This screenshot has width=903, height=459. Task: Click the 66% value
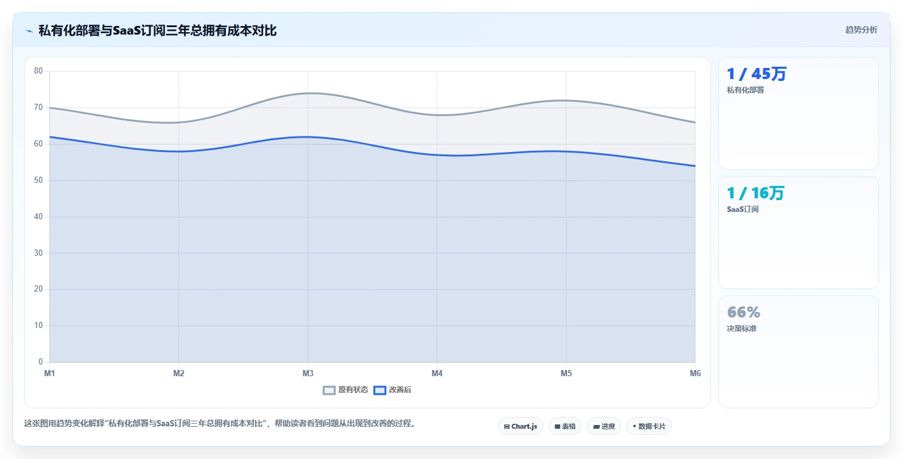pos(744,312)
